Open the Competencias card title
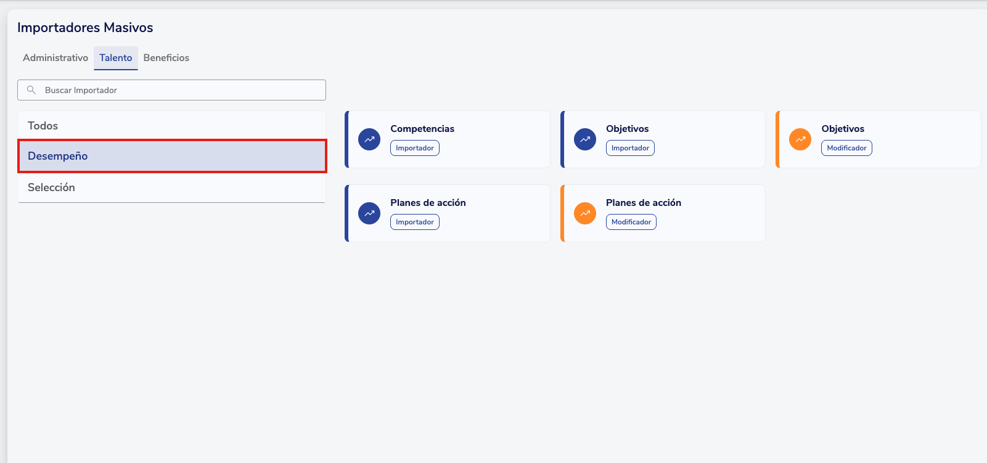Image resolution: width=987 pixels, height=463 pixels. point(422,129)
